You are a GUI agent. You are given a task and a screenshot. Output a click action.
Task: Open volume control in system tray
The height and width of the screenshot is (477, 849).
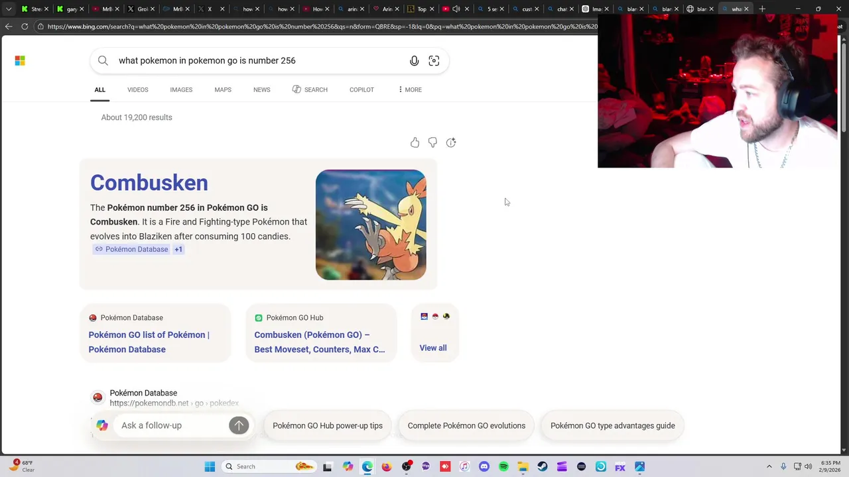pyautogui.click(x=809, y=466)
